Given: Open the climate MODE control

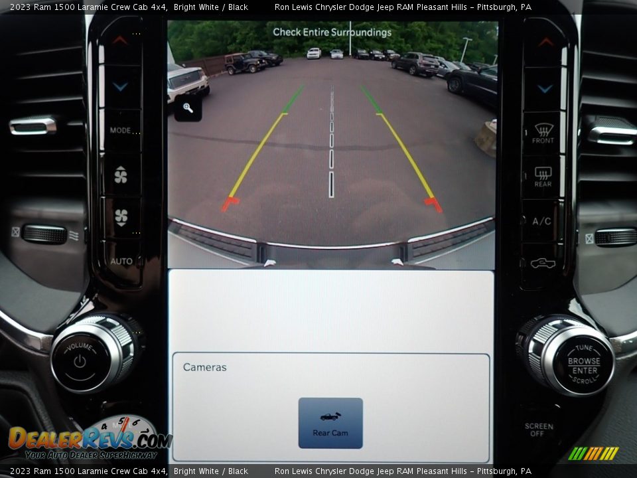Looking at the screenshot, I should (120, 131).
